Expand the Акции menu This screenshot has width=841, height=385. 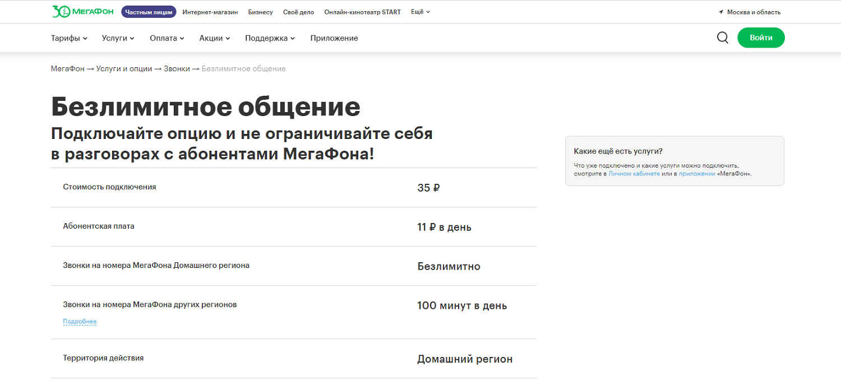214,38
